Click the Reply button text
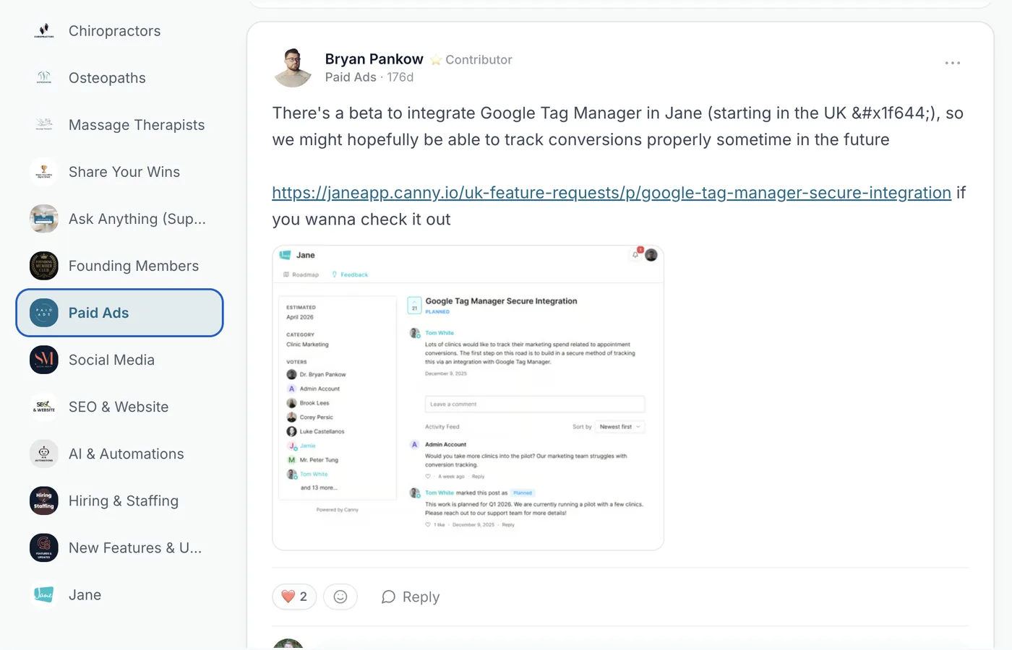This screenshot has height=650, width=1012. pos(421,597)
